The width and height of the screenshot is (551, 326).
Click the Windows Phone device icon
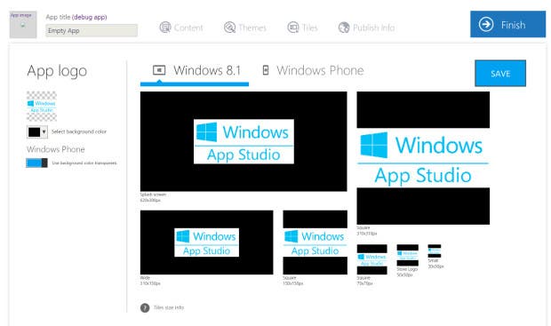pyautogui.click(x=266, y=70)
